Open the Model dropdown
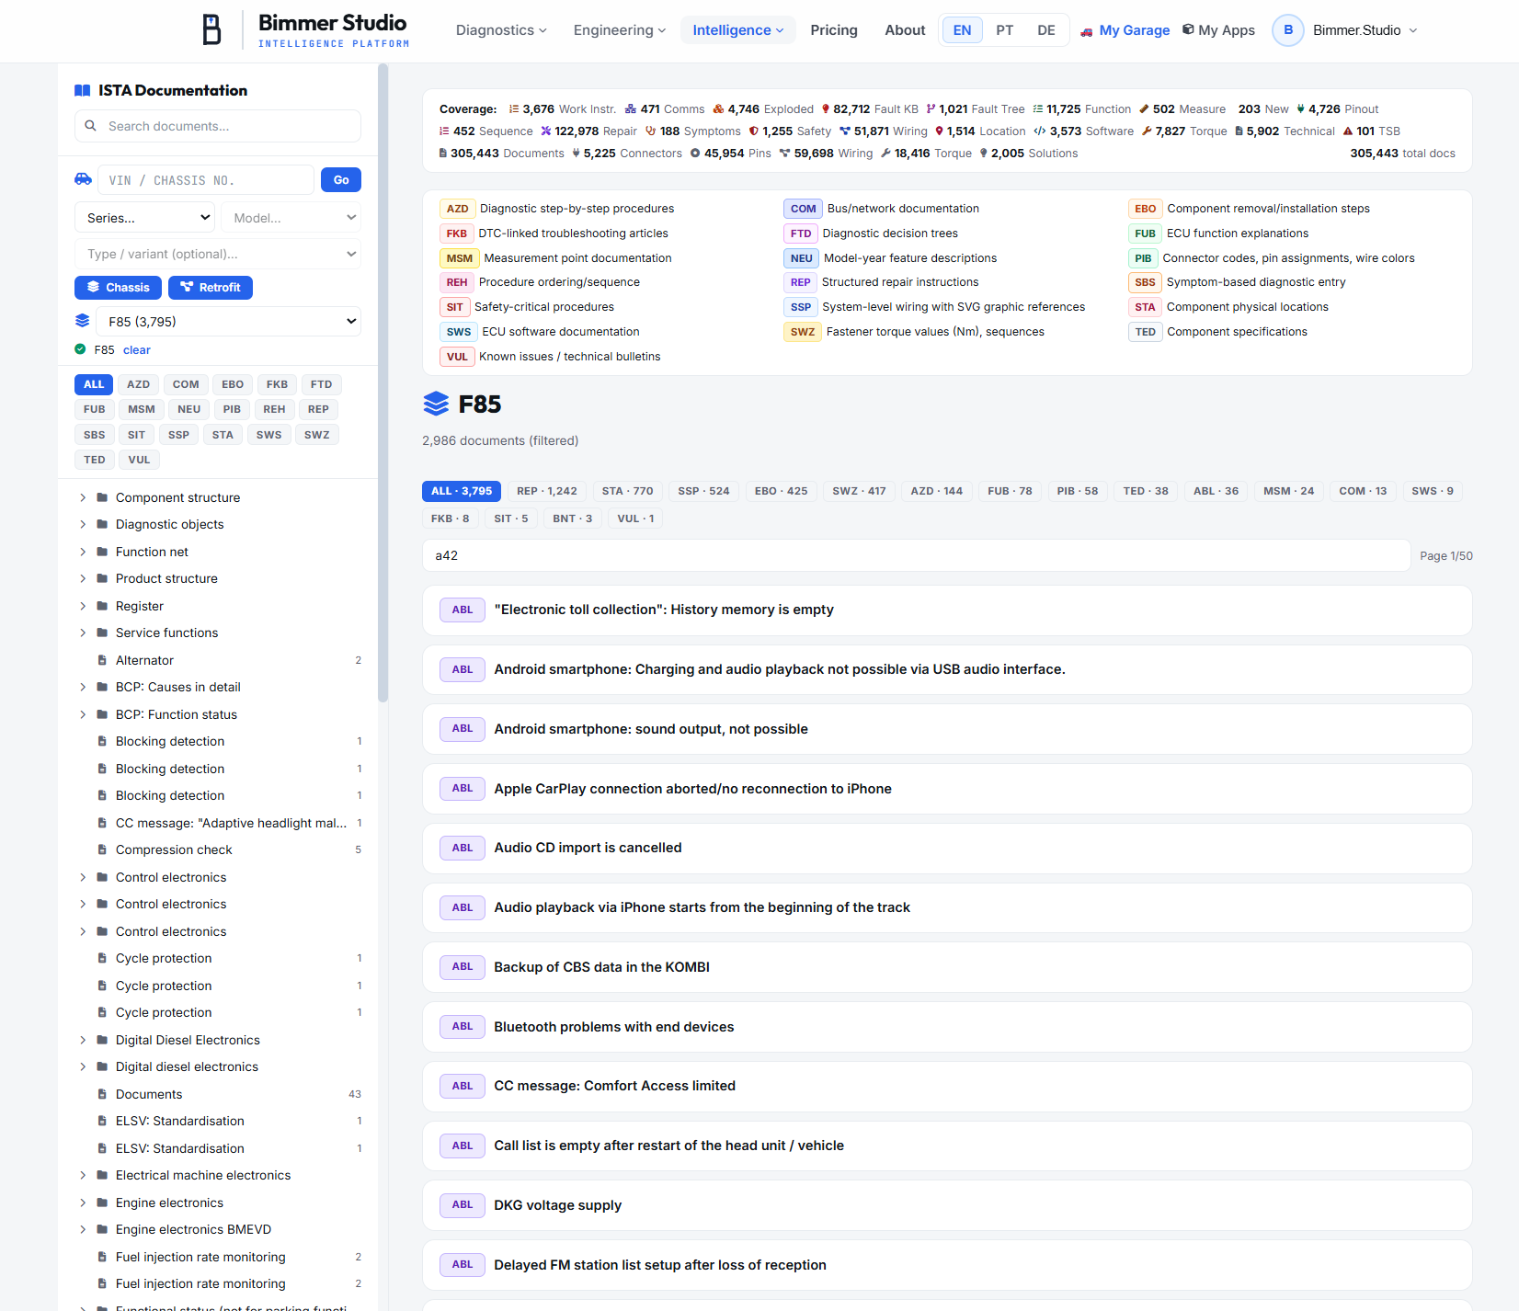Screen dimensions: 1519x1311 click(291, 218)
